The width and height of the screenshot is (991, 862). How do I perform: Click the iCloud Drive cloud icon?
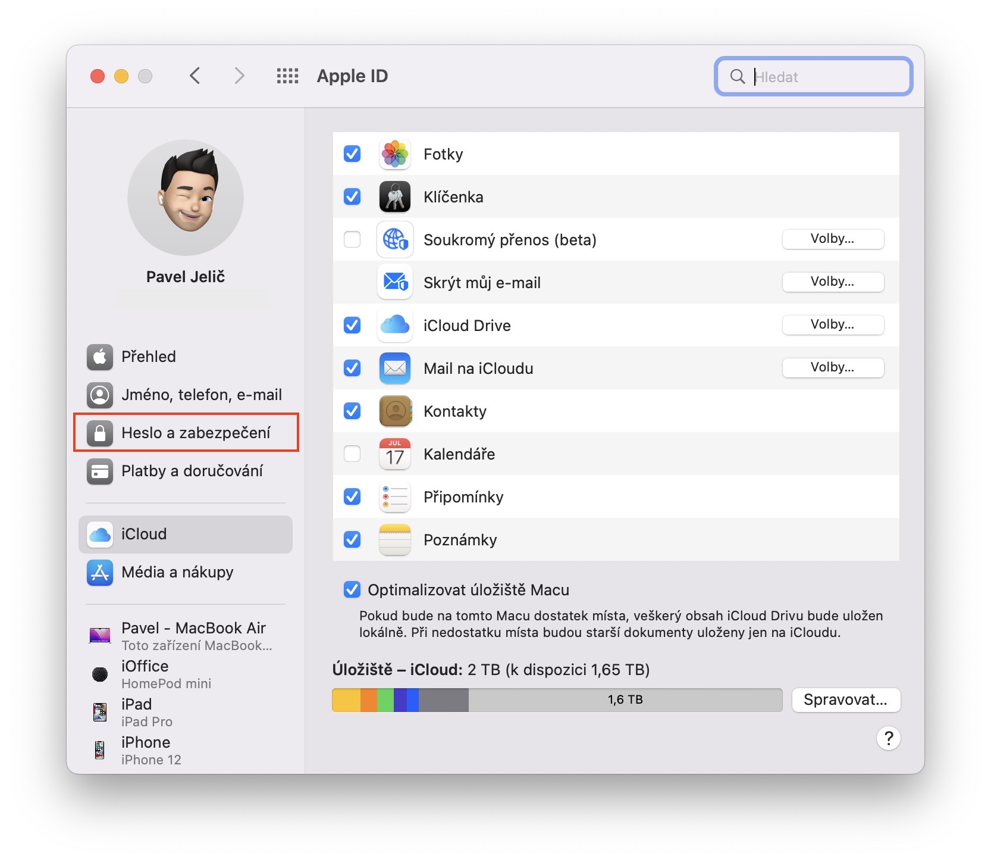click(x=395, y=326)
